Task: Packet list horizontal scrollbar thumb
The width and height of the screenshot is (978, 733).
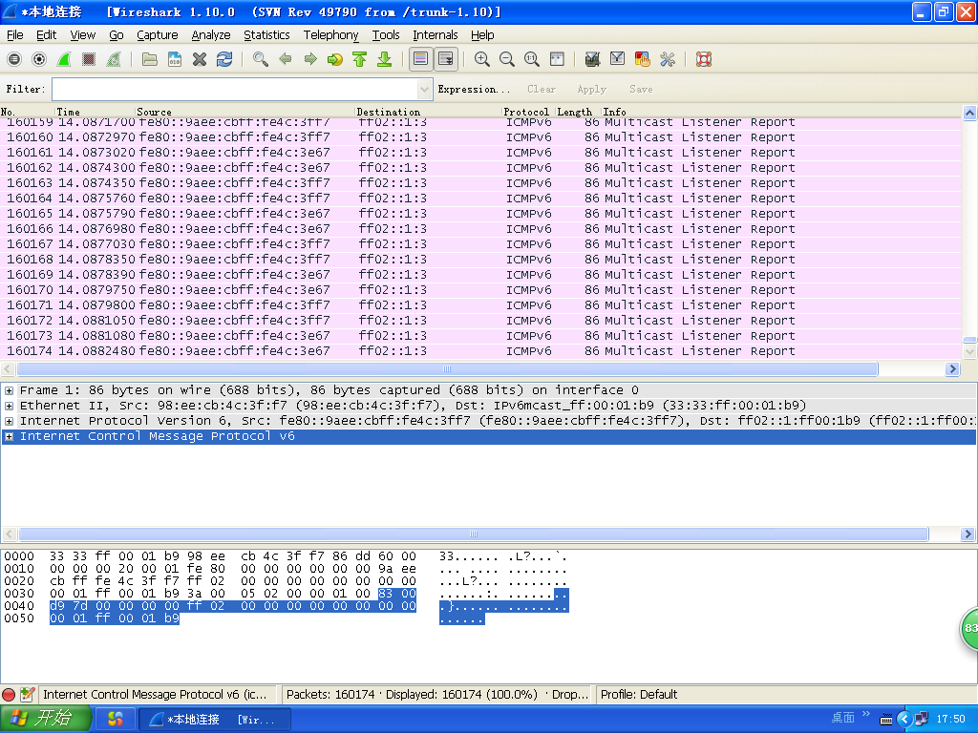Action: click(447, 369)
